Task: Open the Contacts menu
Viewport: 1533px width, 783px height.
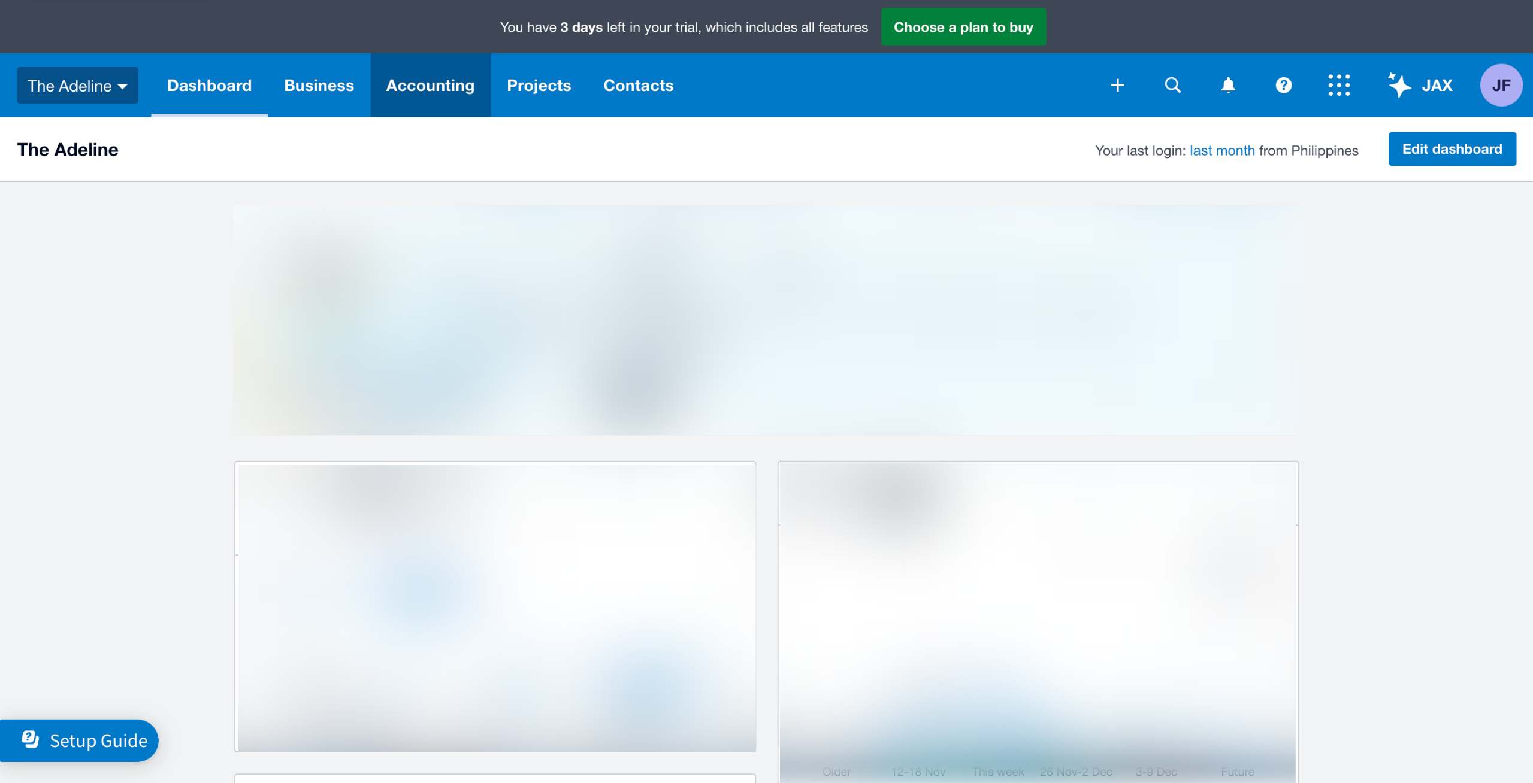Action: (x=638, y=86)
